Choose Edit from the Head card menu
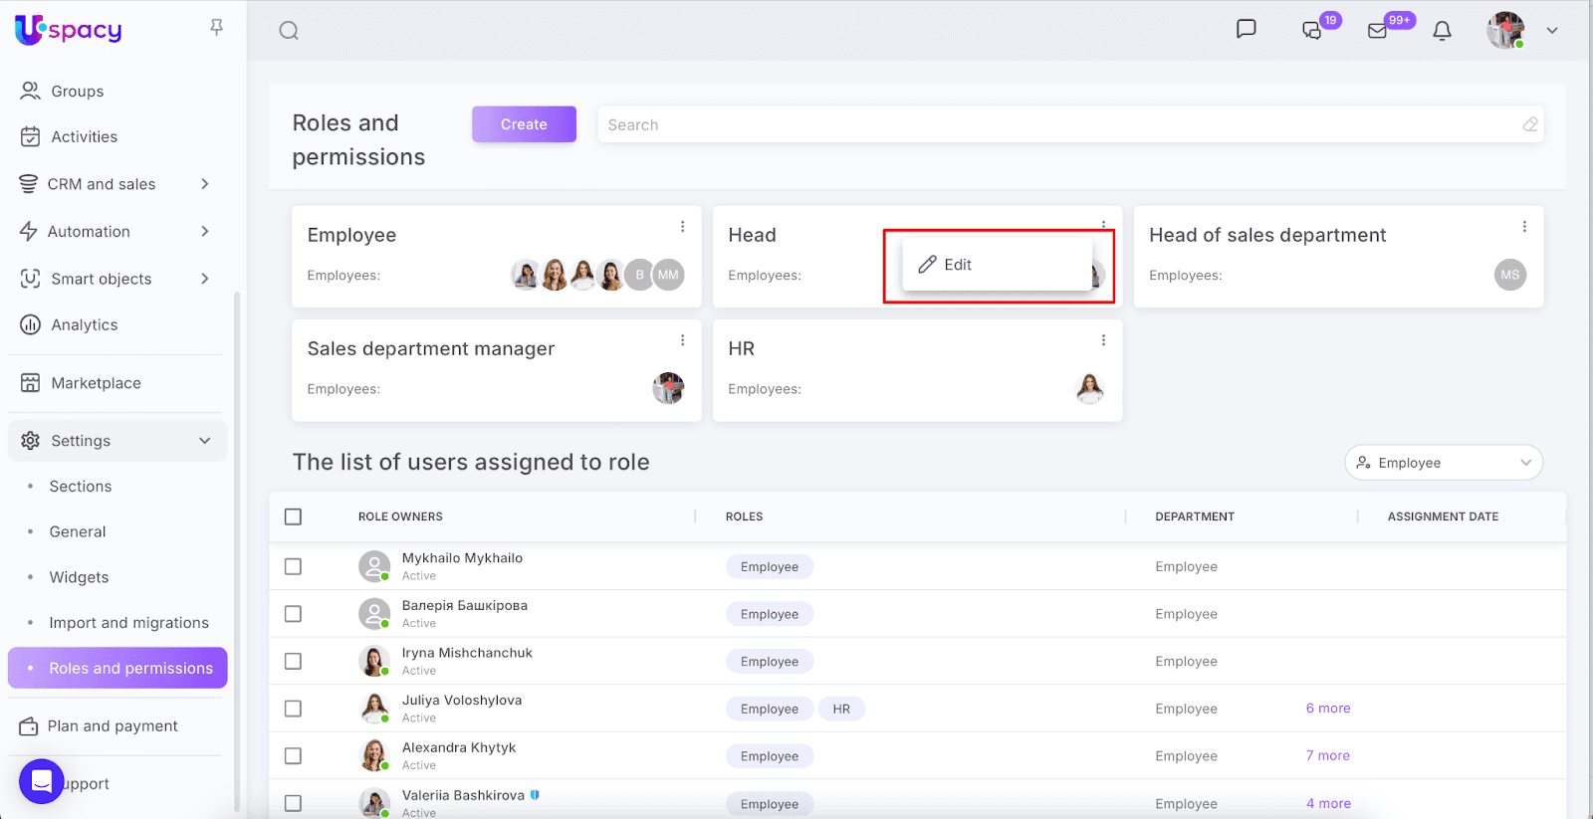Screen dimensions: 1593x819 pyautogui.click(x=958, y=265)
